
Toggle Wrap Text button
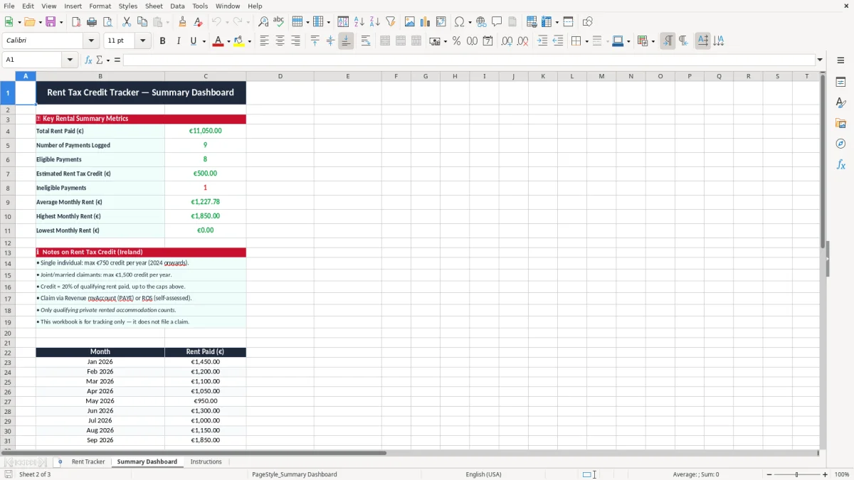click(x=366, y=41)
